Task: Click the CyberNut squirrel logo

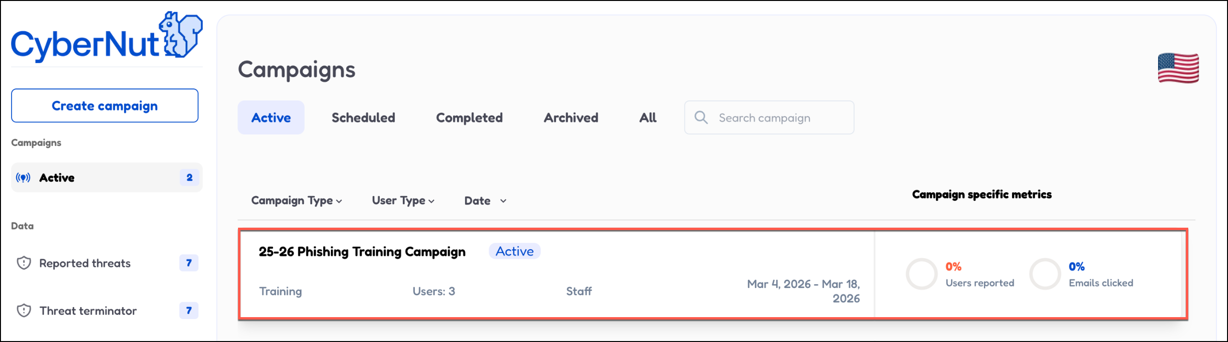Action: coord(180,35)
